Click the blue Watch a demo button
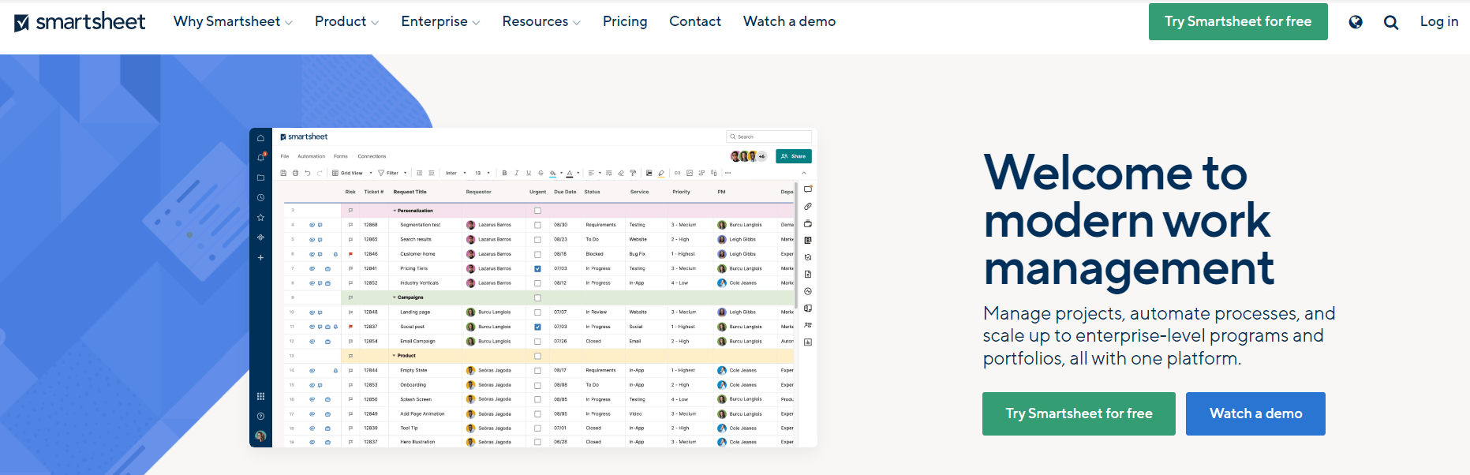The width and height of the screenshot is (1470, 475). 1255,413
